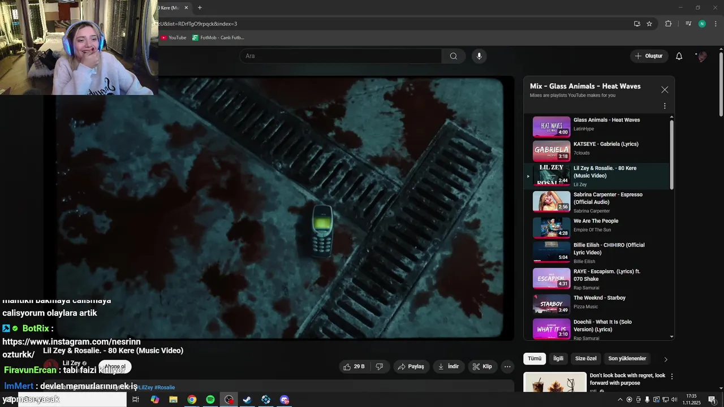Click the İndir download button

coord(449,366)
